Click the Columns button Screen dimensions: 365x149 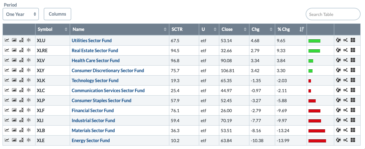click(x=57, y=14)
